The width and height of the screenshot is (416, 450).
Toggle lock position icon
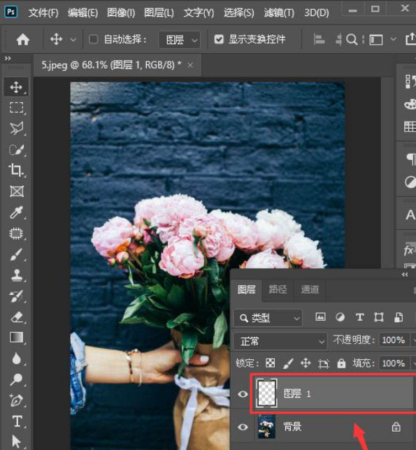[x=306, y=363]
